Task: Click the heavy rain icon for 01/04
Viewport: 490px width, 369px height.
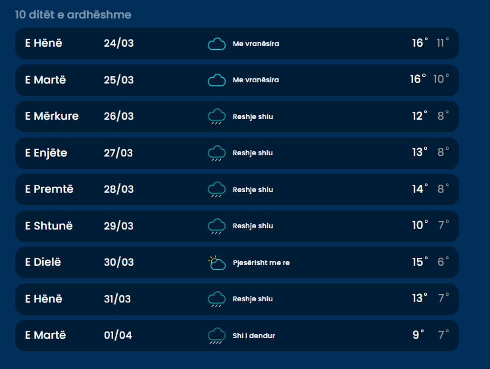Action: [216, 335]
